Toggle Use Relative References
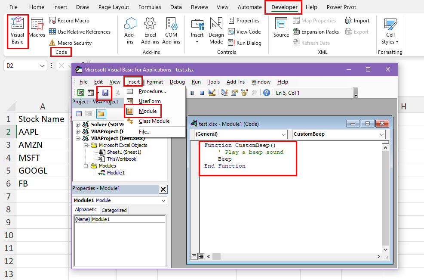Viewport: 424px width, 280px height. tap(80, 32)
